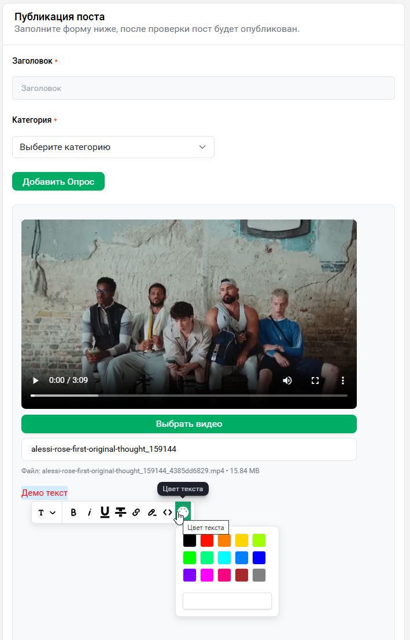Apply strikethrough to selected text

(120, 512)
